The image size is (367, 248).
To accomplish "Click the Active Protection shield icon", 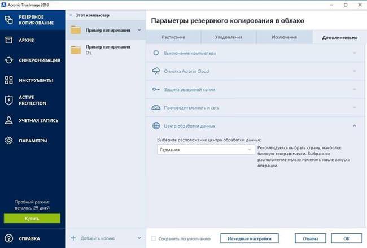I will [8, 100].
